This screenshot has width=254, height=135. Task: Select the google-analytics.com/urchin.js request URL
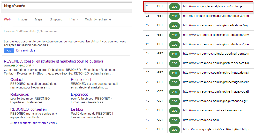(213, 7)
